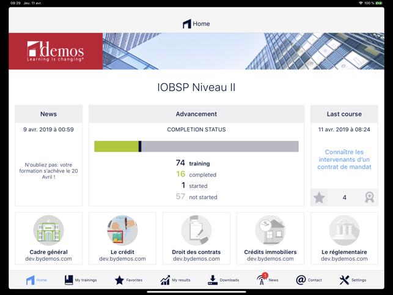Tap the Home icon in bottom bar
Viewport: 393px width, 295px height.
click(31, 280)
